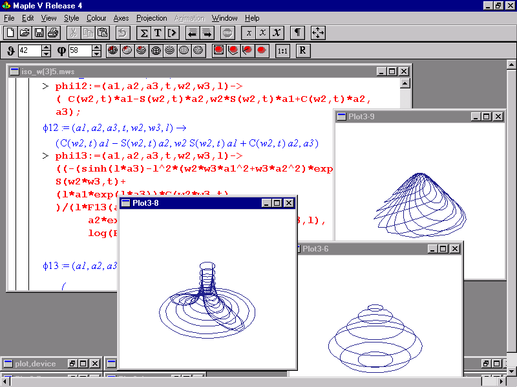Select the sixth plot style icon (wireframe)
Screen dimensions: 517x387
(184, 51)
